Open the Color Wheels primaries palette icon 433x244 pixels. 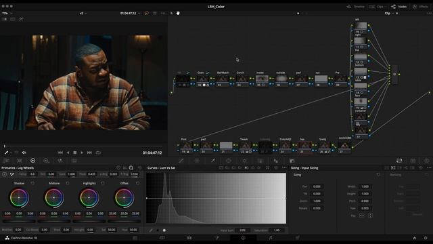[33, 161]
